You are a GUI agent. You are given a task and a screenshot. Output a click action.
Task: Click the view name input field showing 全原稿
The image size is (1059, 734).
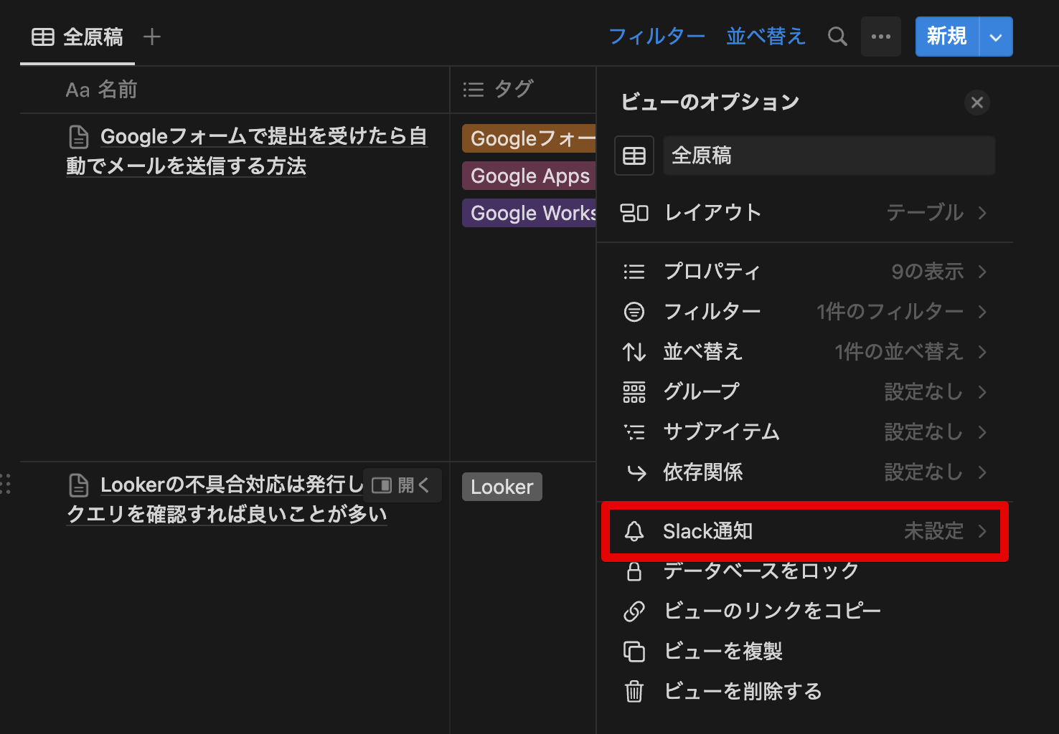828,155
